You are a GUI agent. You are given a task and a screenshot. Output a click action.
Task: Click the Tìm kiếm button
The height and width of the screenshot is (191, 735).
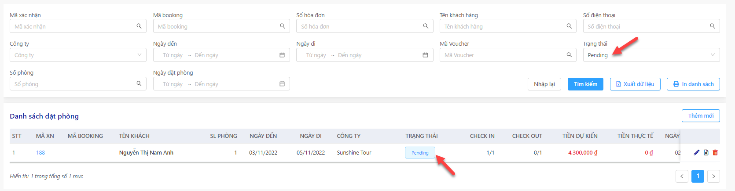[x=585, y=84]
